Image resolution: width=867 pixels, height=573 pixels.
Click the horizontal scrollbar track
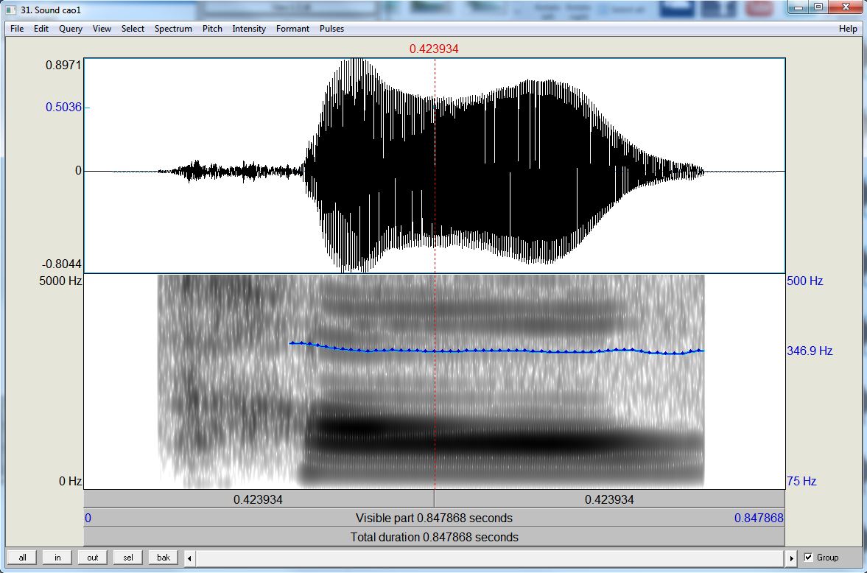click(491, 558)
